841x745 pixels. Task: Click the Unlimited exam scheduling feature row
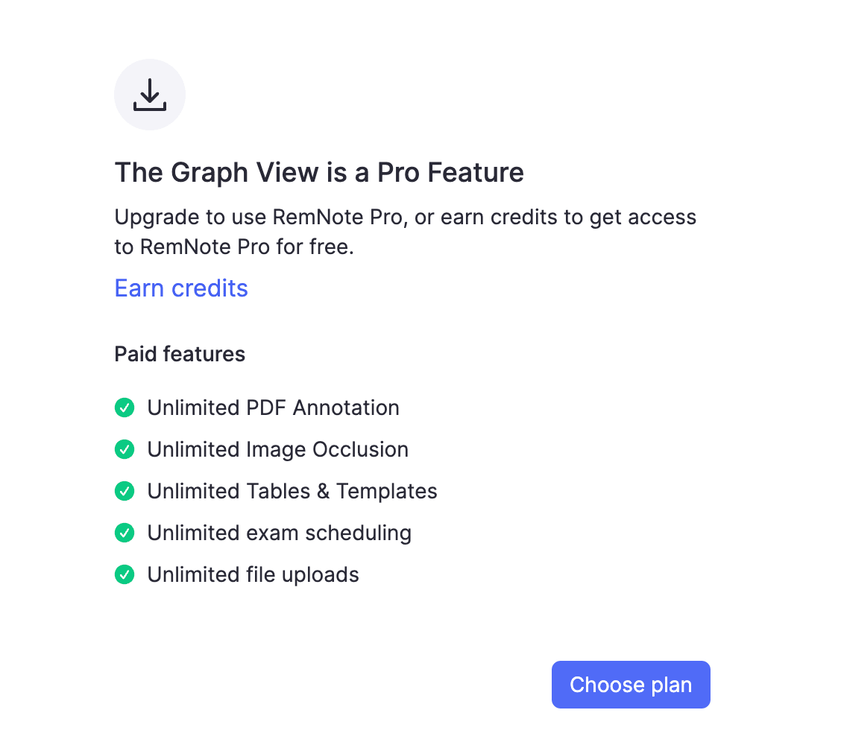tap(279, 533)
